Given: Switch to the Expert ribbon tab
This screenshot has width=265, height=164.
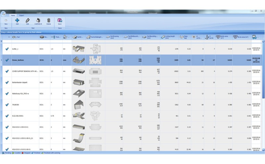Looking at the screenshot, I should pos(22,15).
